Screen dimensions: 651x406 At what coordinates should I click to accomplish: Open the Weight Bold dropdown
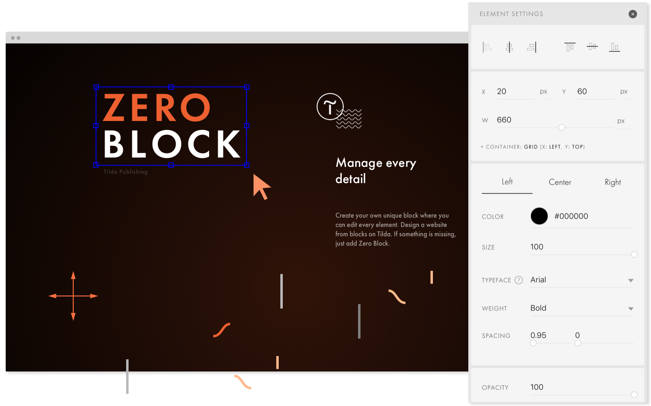point(582,308)
